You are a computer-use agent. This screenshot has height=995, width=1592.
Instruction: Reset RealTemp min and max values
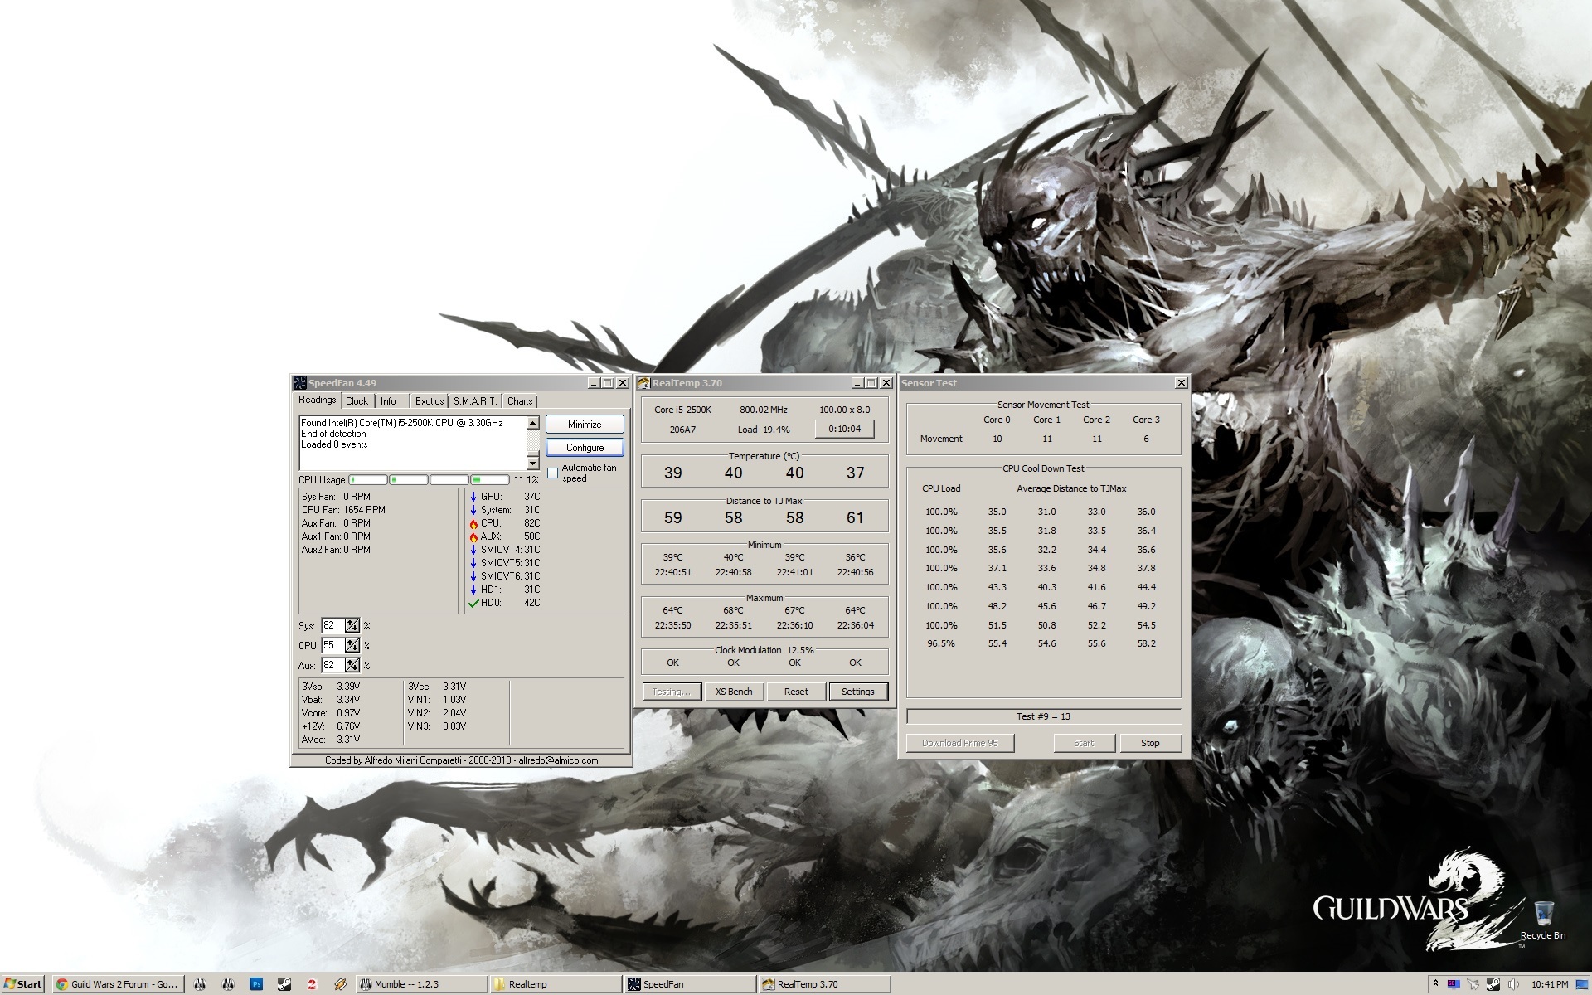click(x=796, y=692)
